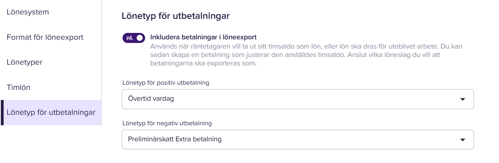Select Lönetyp för utbetalningar in the sidebar
Screen dimensions: 499x163
pyautogui.click(x=51, y=112)
